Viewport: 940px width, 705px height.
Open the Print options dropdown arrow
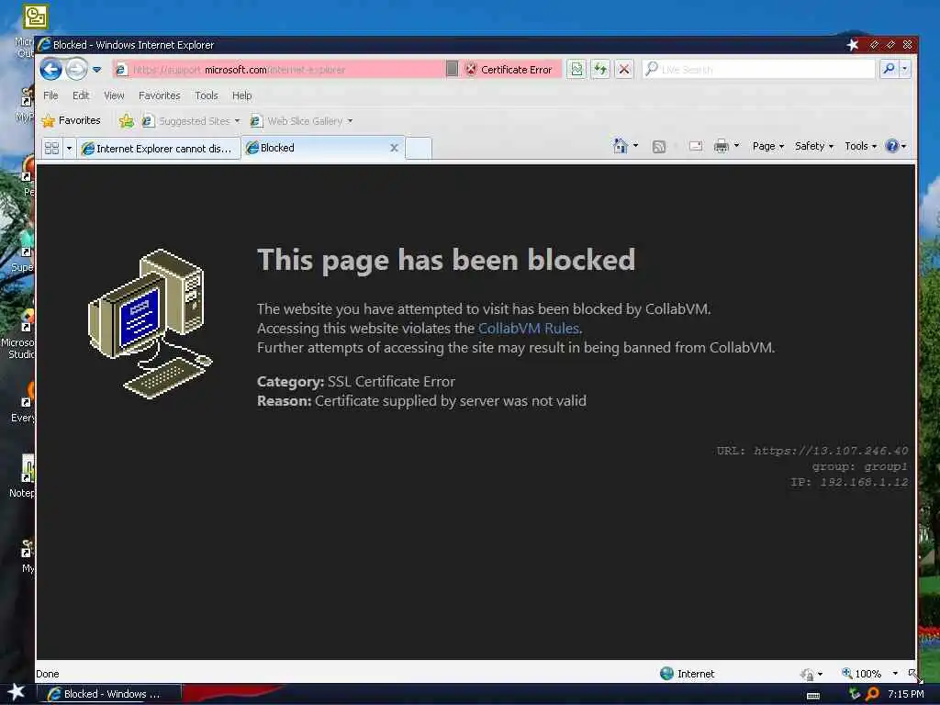tap(737, 146)
